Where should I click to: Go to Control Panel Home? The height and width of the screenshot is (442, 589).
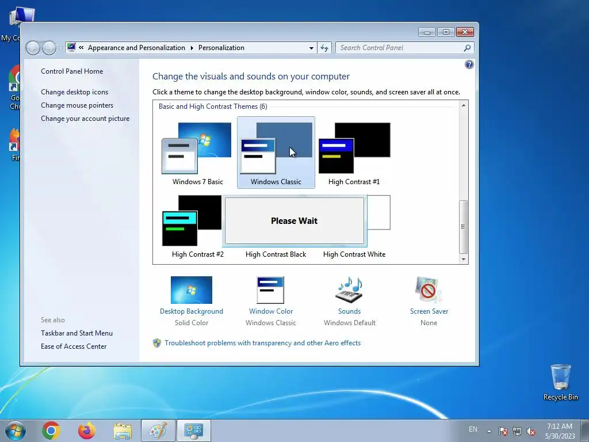(x=72, y=71)
